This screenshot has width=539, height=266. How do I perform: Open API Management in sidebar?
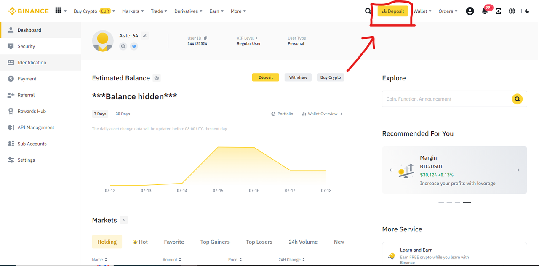(40, 128)
